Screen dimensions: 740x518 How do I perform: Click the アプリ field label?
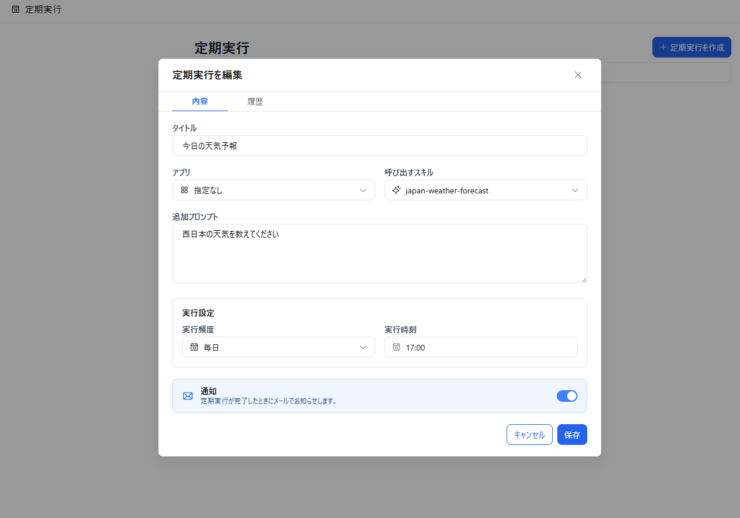pyautogui.click(x=182, y=173)
